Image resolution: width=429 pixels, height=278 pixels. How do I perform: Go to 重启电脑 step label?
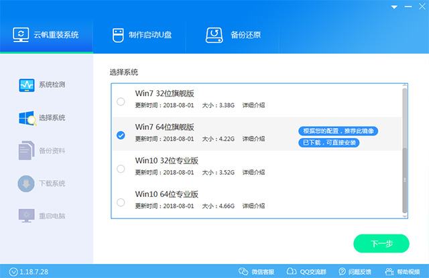(x=52, y=216)
